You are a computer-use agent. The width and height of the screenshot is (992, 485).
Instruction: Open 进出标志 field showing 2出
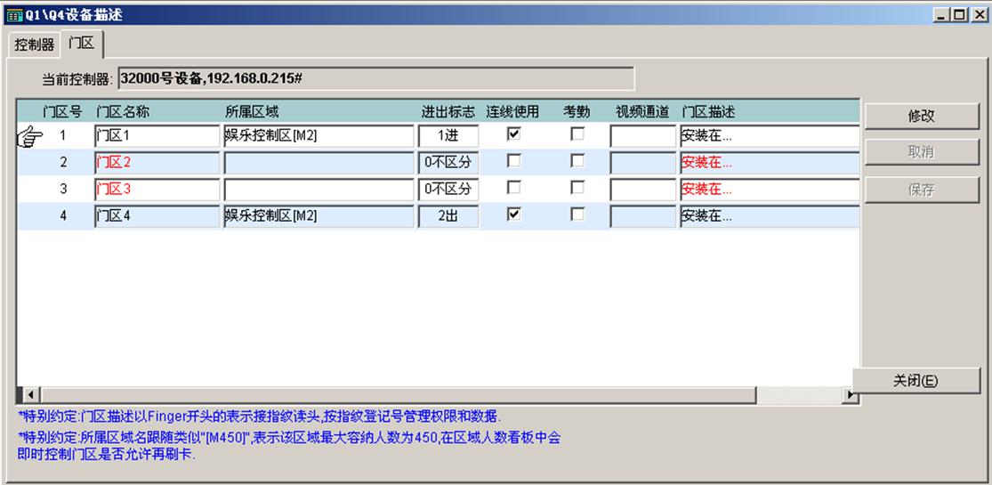click(x=448, y=216)
